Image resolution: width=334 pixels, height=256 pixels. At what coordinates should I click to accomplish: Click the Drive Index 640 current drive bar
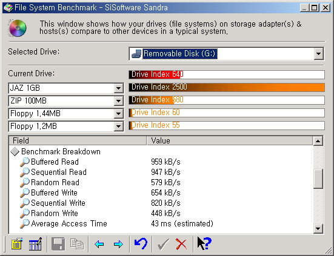coord(227,74)
